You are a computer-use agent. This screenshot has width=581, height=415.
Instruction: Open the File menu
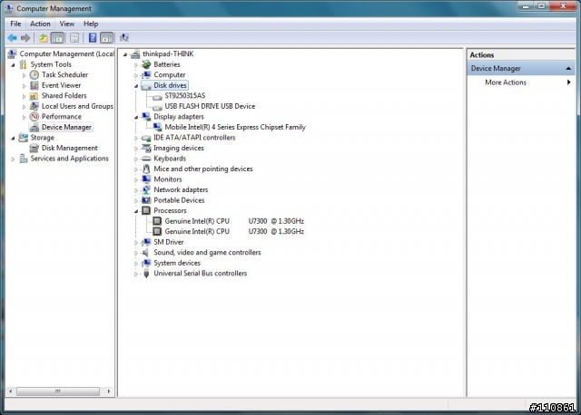[15, 24]
